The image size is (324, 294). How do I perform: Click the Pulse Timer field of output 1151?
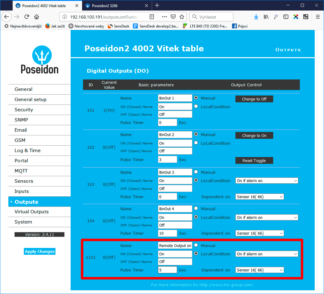pos(168,270)
